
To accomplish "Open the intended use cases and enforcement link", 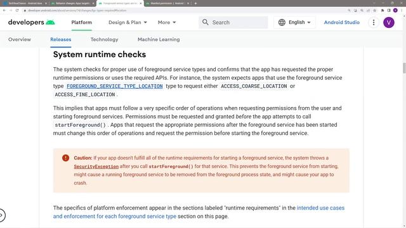I will click(x=199, y=212).
